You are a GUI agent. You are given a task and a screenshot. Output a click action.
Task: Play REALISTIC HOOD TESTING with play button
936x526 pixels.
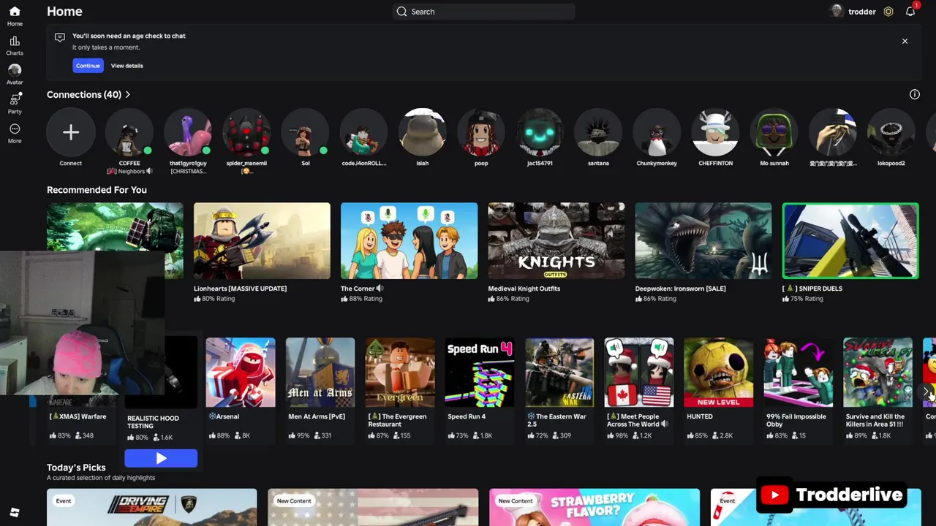tap(161, 458)
